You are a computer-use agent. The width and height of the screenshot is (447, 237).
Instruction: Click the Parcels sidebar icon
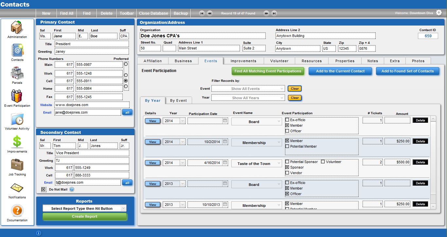pos(17,73)
